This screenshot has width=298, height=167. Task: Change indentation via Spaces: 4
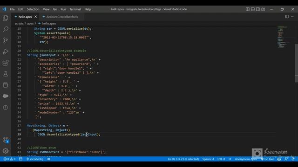[208, 159]
